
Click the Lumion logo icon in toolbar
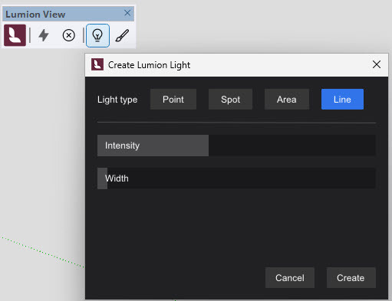pyautogui.click(x=15, y=35)
